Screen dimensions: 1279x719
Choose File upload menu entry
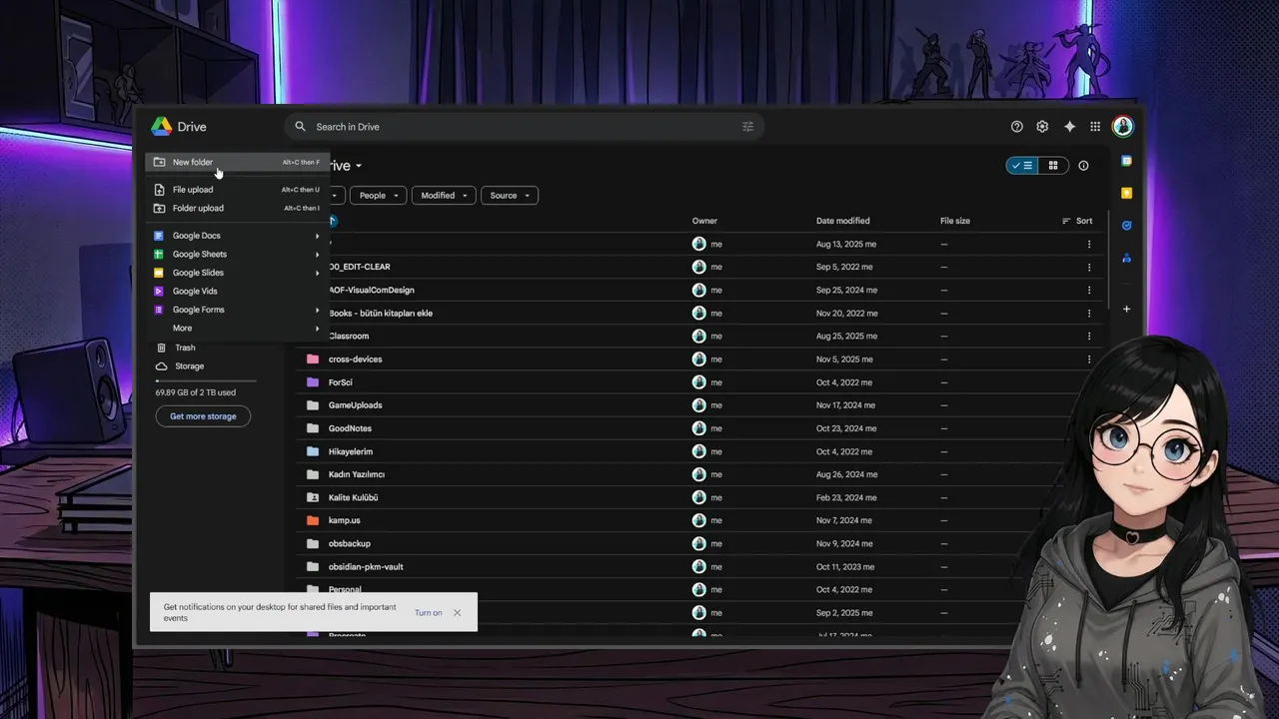click(237, 190)
